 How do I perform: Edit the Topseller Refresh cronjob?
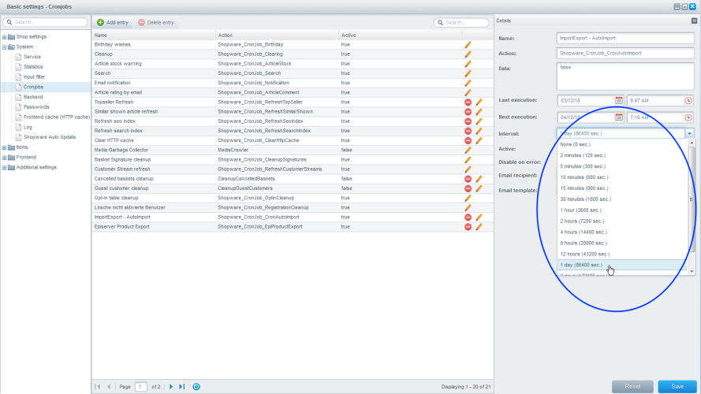coord(479,102)
